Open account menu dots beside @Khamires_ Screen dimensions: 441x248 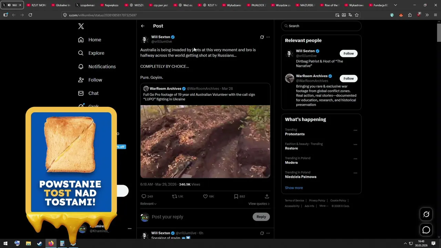[x=130, y=228]
